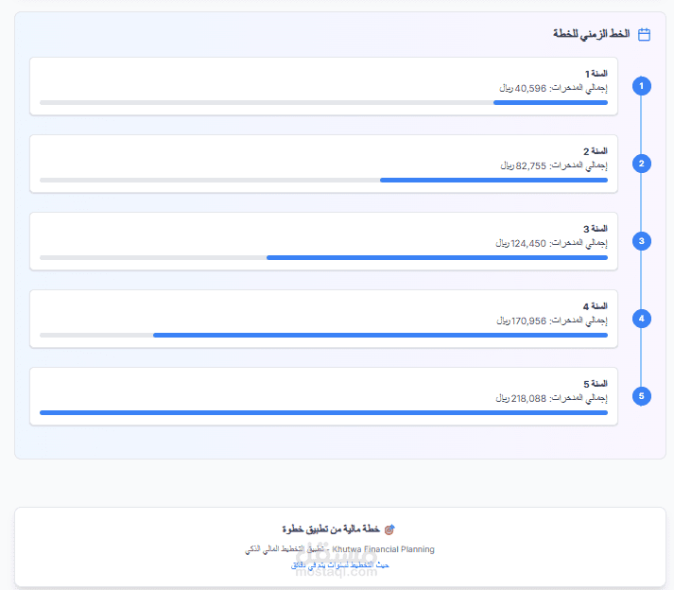Click the calendar icon beside the timeline heading
Image resolution: width=674 pixels, height=590 pixels.
point(645,34)
